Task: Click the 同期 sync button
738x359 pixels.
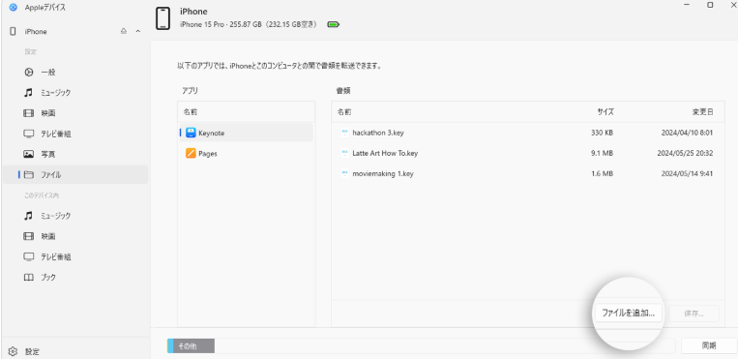Action: click(x=709, y=345)
